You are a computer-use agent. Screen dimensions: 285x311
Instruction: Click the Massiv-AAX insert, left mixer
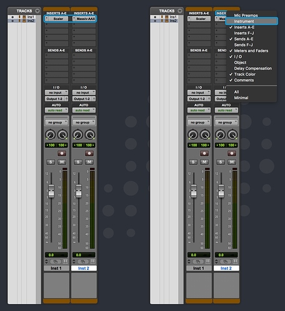coord(84,19)
